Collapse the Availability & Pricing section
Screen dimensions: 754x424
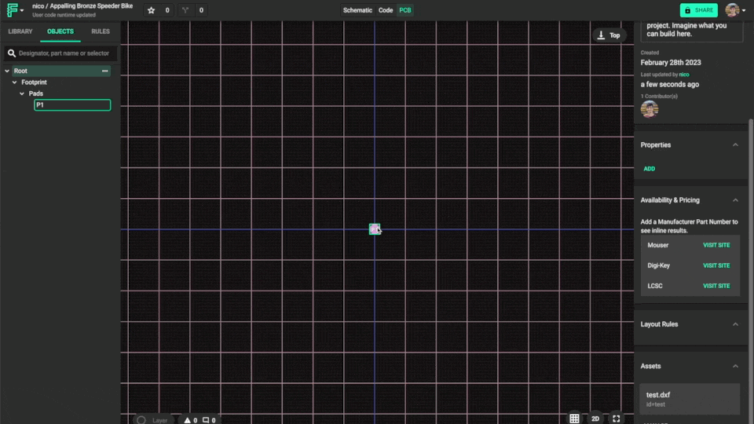click(735, 200)
